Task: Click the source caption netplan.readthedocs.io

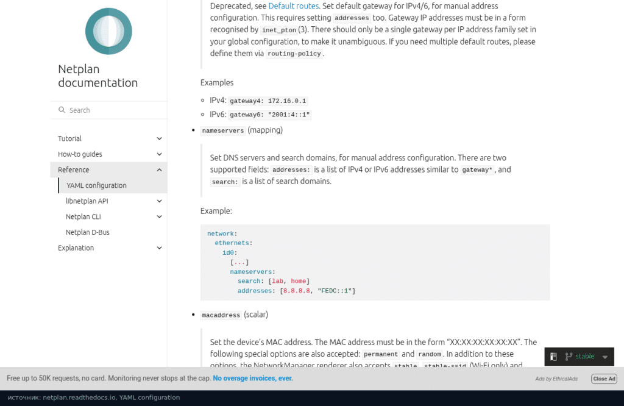Action: [x=94, y=397]
